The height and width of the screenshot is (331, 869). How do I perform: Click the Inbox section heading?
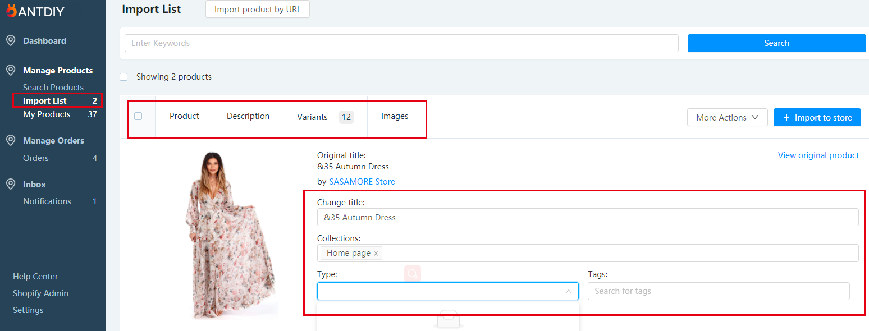(x=34, y=185)
